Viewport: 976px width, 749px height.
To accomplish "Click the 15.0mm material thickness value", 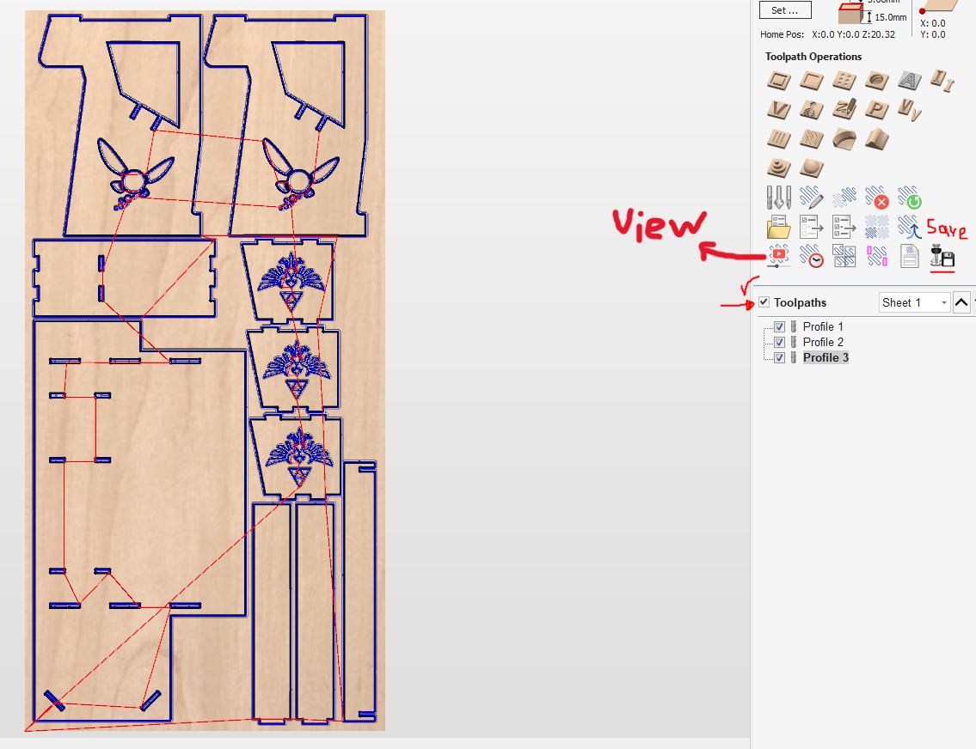I will (890, 17).
